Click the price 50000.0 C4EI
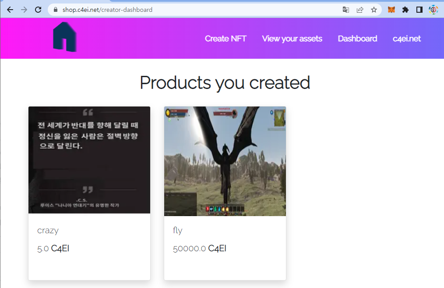 (200, 248)
